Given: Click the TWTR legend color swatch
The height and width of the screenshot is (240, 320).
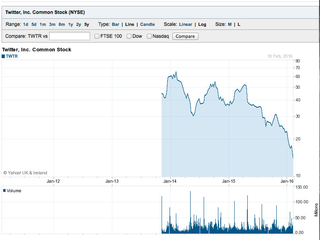Looking at the screenshot, I should 4,56.
